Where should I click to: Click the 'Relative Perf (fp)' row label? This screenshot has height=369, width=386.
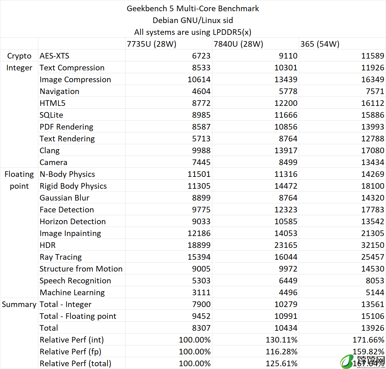(71, 352)
